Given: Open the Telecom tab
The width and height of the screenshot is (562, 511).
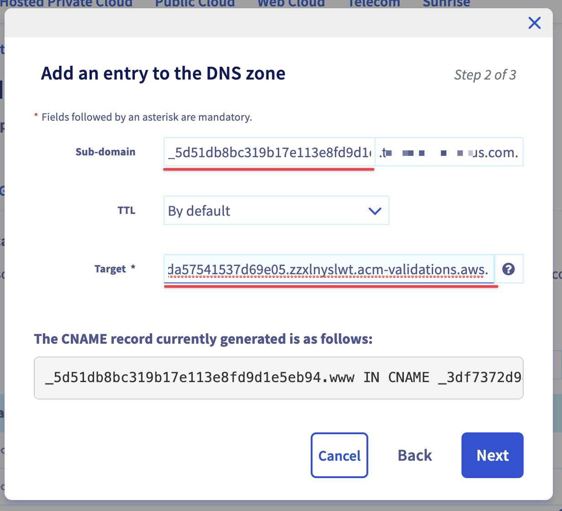Looking at the screenshot, I should pyautogui.click(x=374, y=4).
